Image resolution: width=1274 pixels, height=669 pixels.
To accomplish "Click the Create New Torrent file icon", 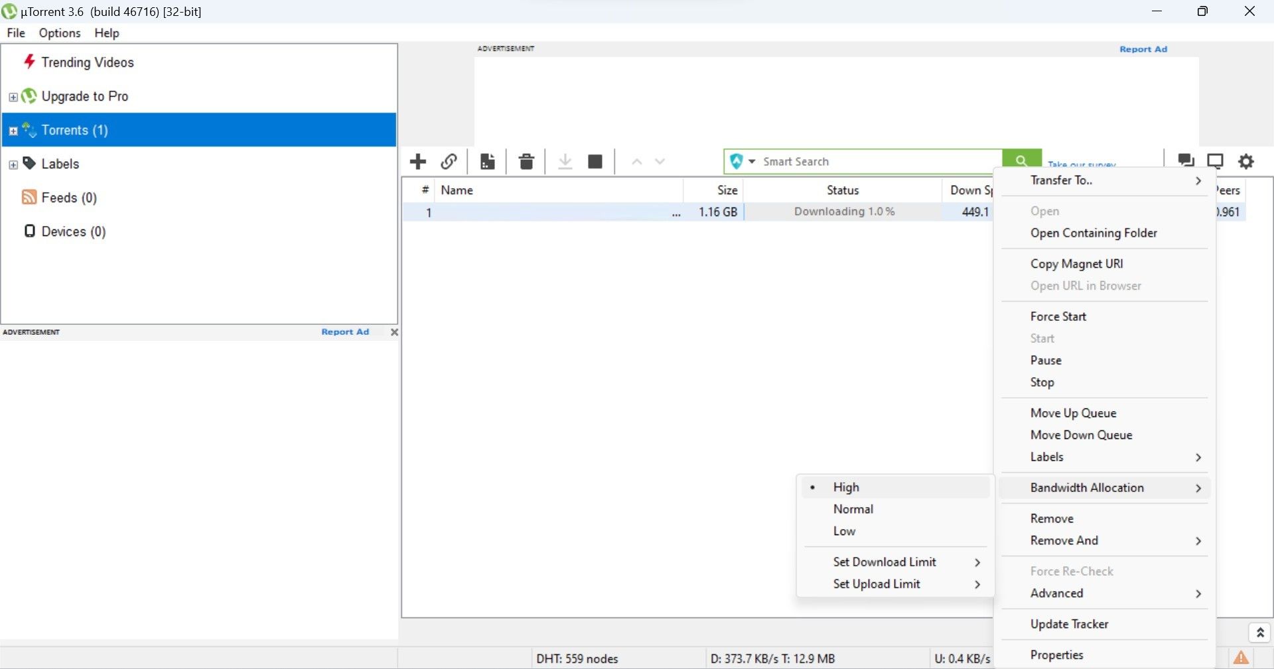I will (488, 161).
